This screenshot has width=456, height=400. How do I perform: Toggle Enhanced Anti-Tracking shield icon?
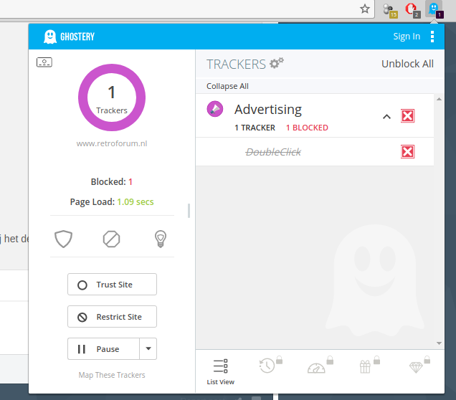tap(63, 239)
